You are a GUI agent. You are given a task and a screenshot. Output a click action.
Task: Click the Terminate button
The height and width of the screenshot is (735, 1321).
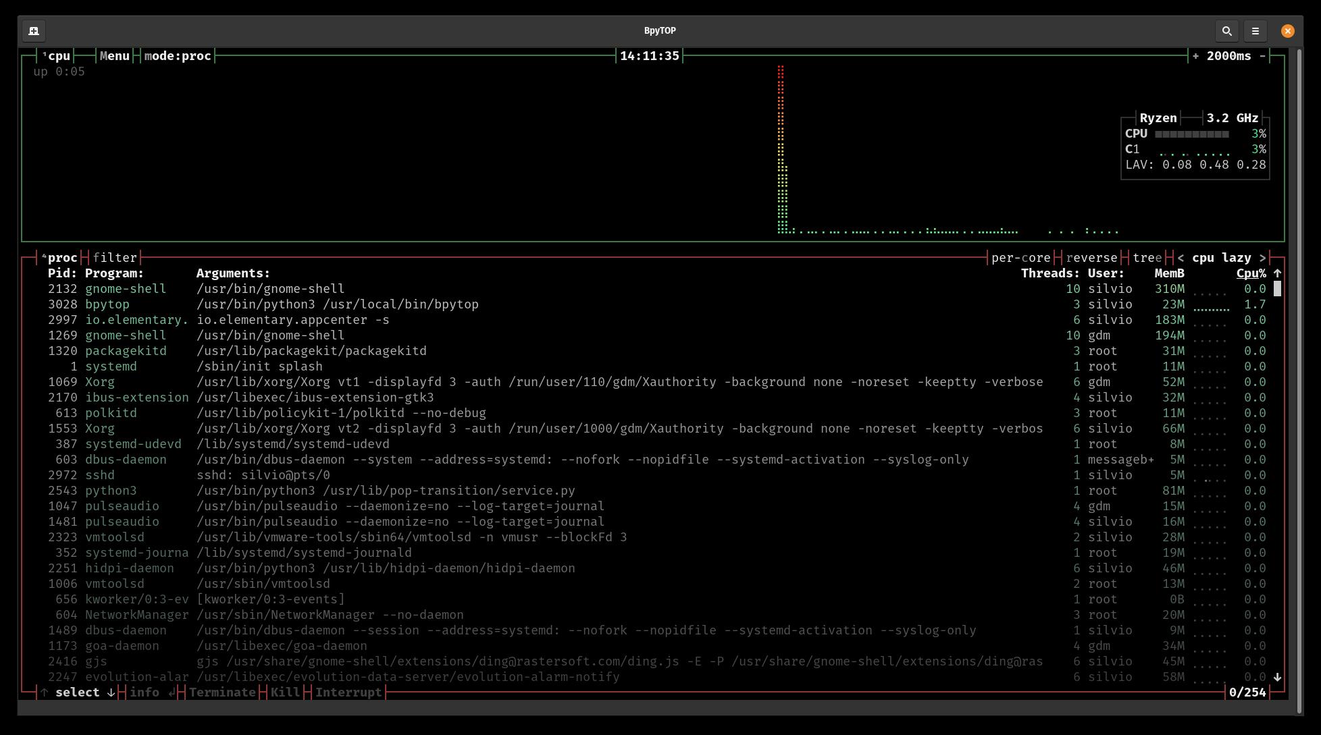pyautogui.click(x=222, y=692)
